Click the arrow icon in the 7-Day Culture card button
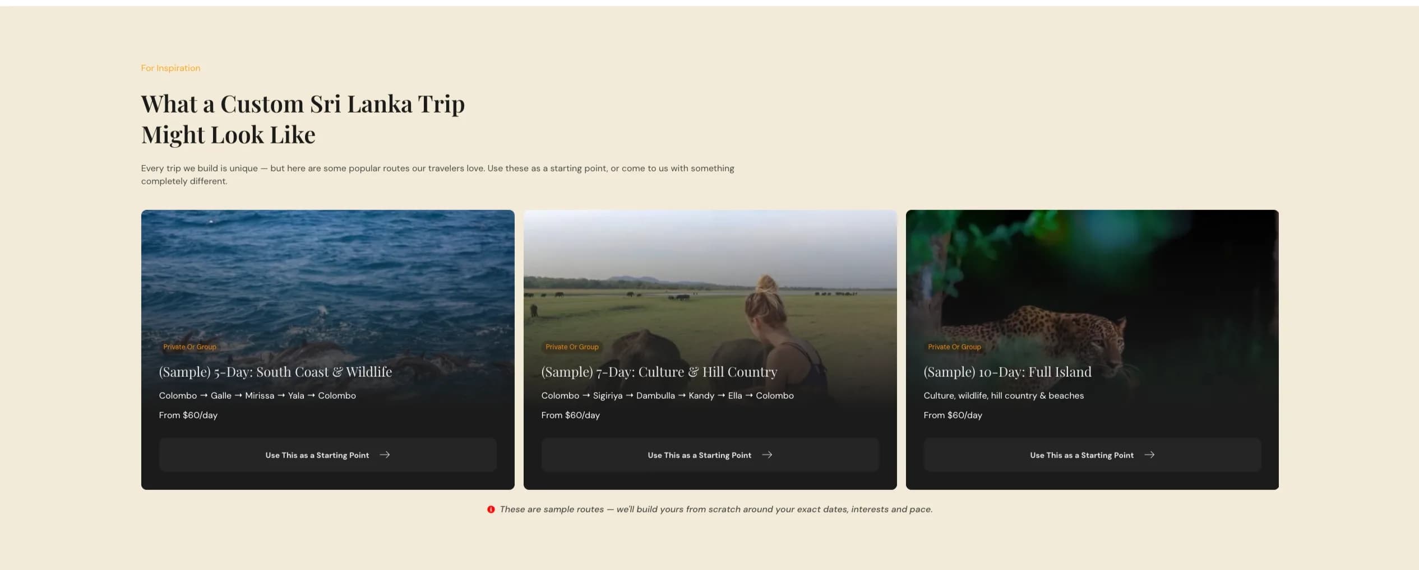The width and height of the screenshot is (1419, 570). tap(767, 455)
